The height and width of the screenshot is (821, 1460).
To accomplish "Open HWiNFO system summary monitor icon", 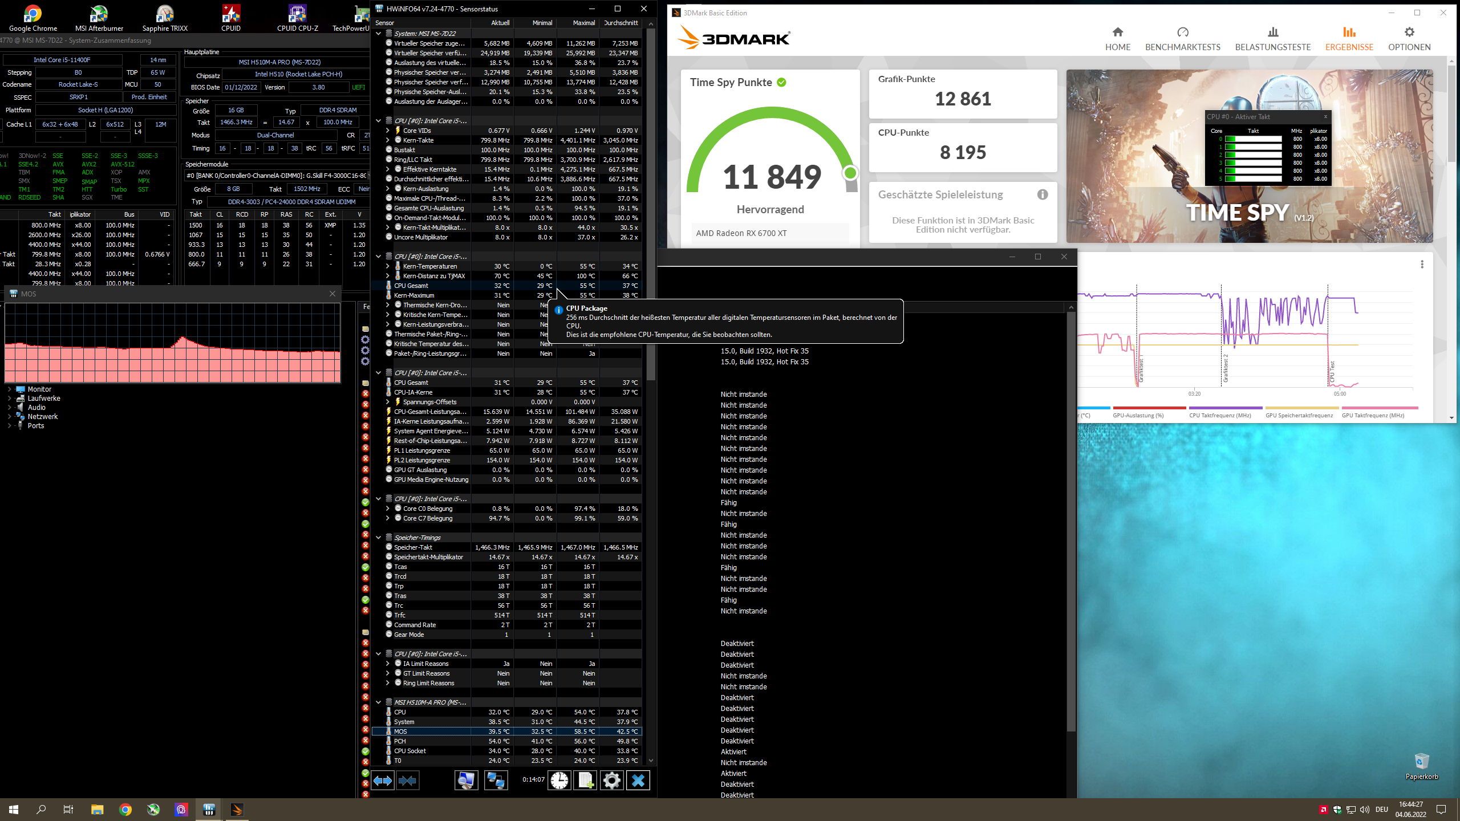I will tap(466, 781).
